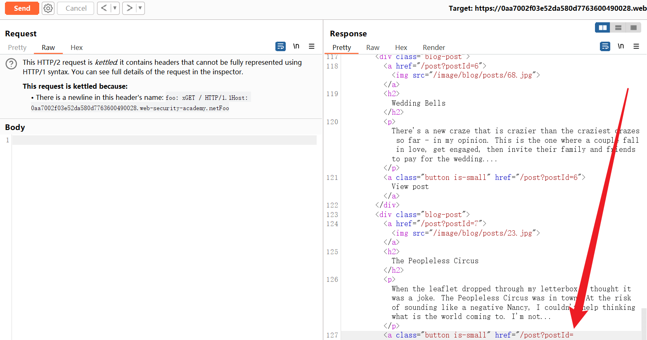Click 'The Peopleless Circus' text in response
The height and width of the screenshot is (340, 647).
(435, 261)
